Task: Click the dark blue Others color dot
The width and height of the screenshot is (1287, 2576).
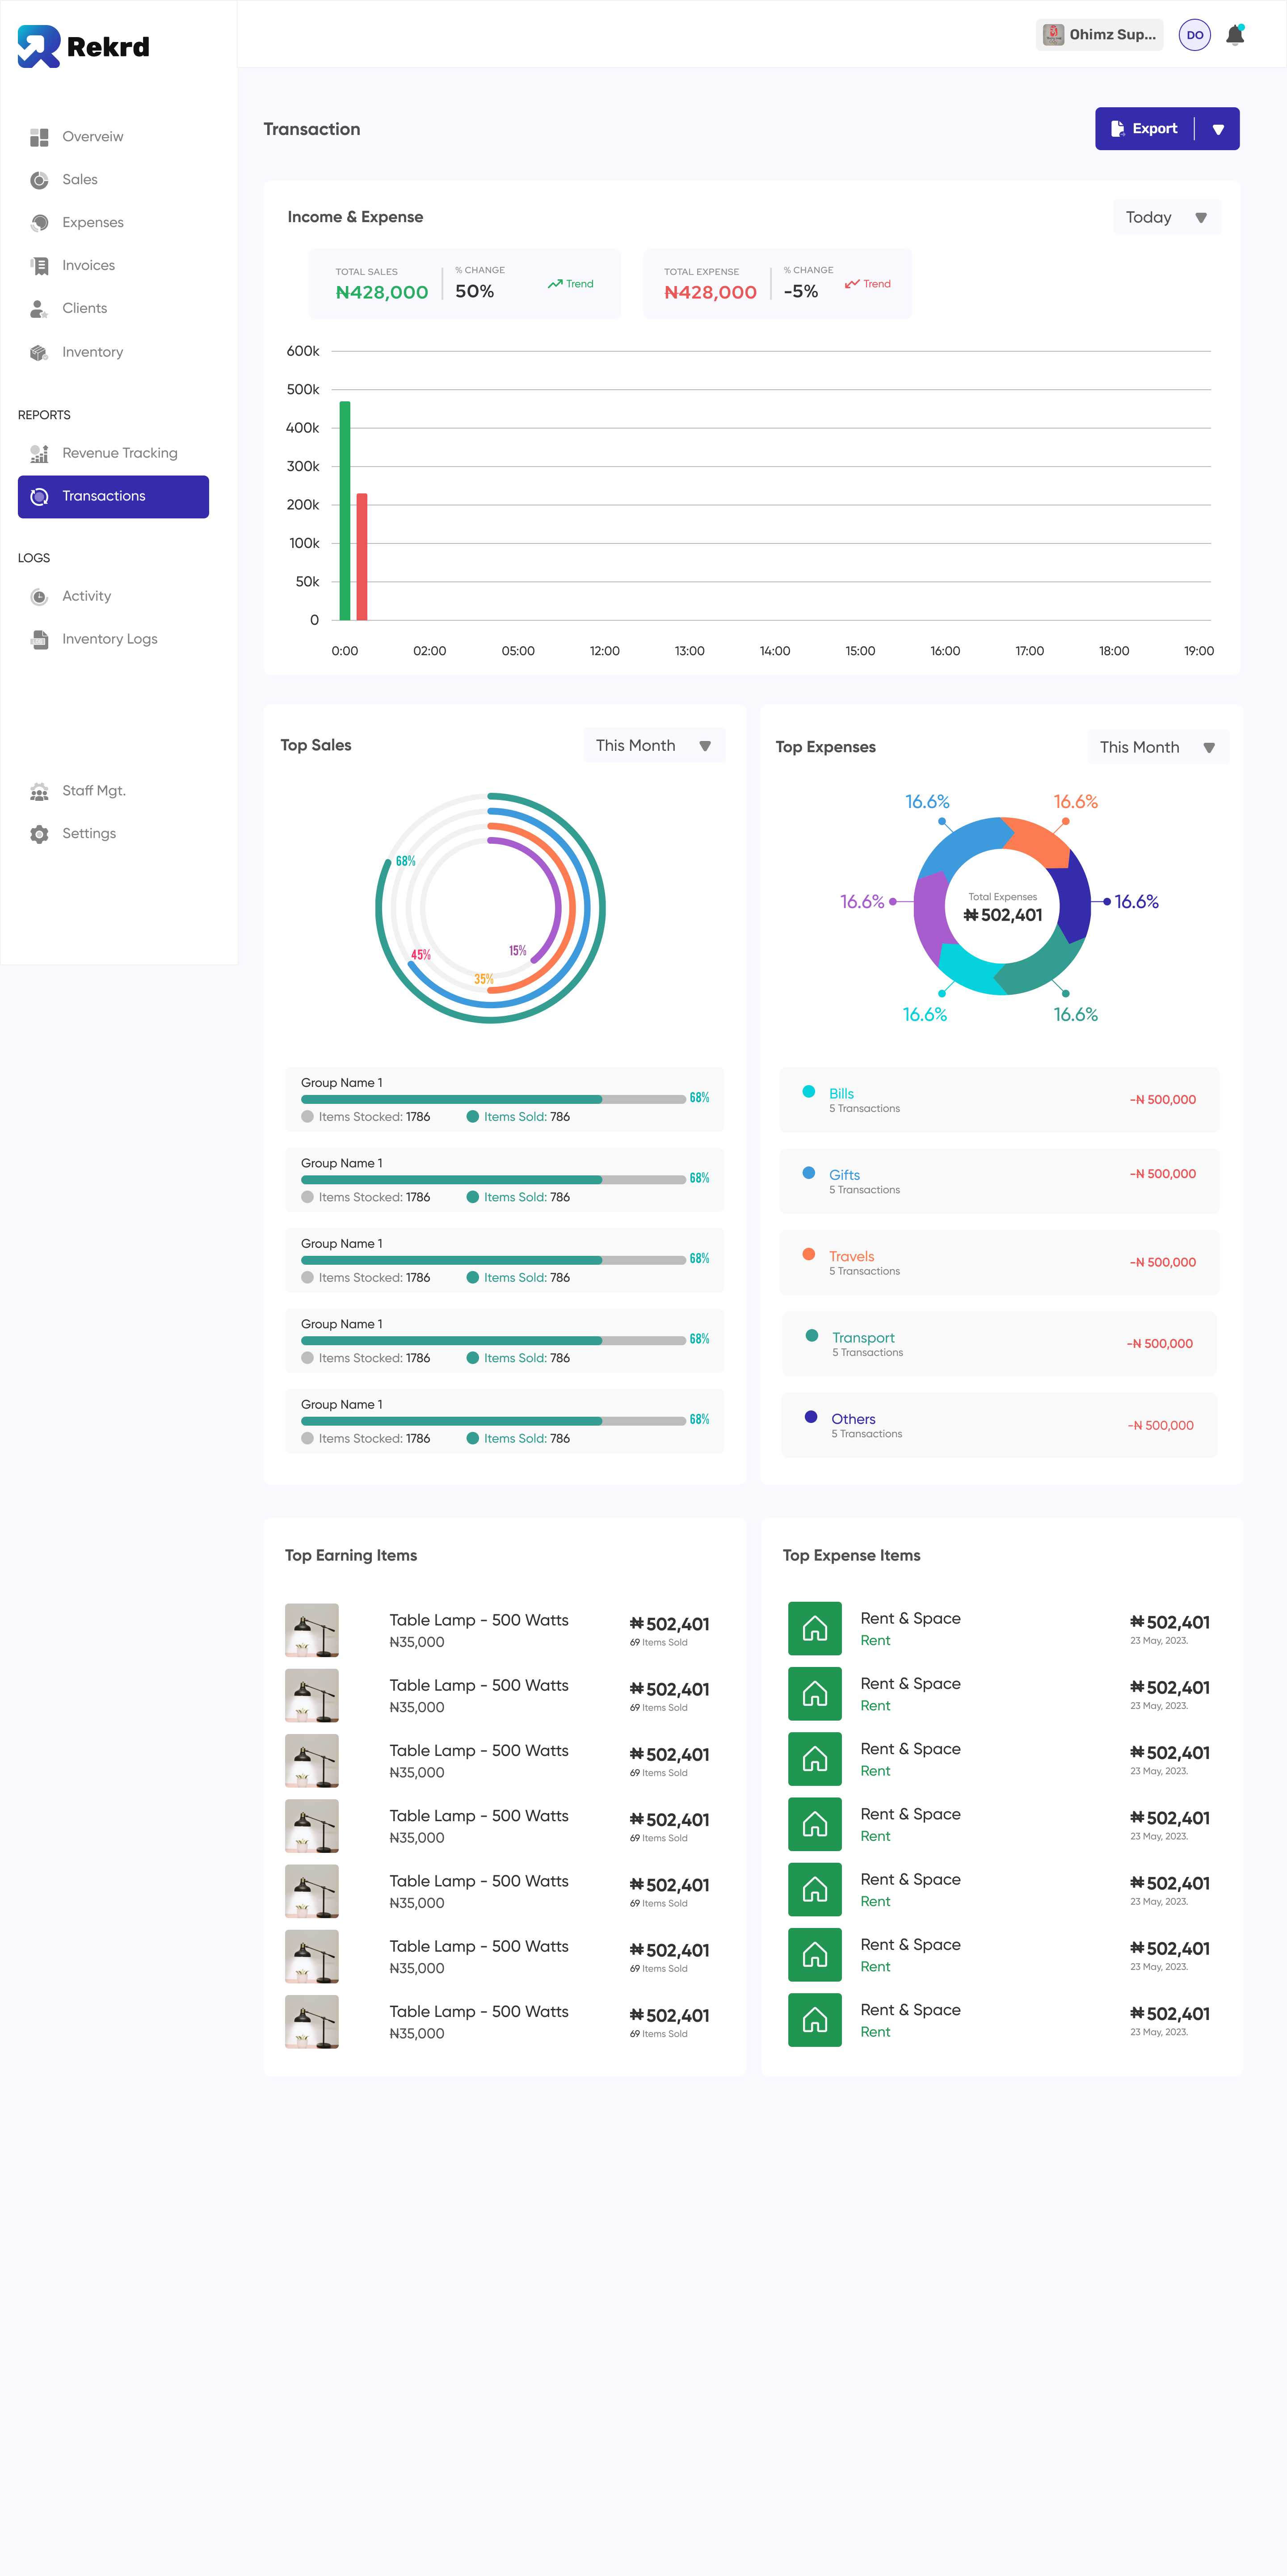Action: [811, 1417]
